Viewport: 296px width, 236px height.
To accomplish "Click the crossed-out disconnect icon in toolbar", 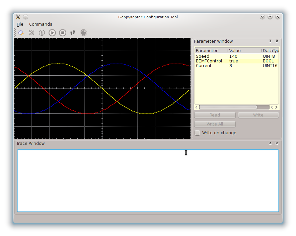I will tap(31, 33).
